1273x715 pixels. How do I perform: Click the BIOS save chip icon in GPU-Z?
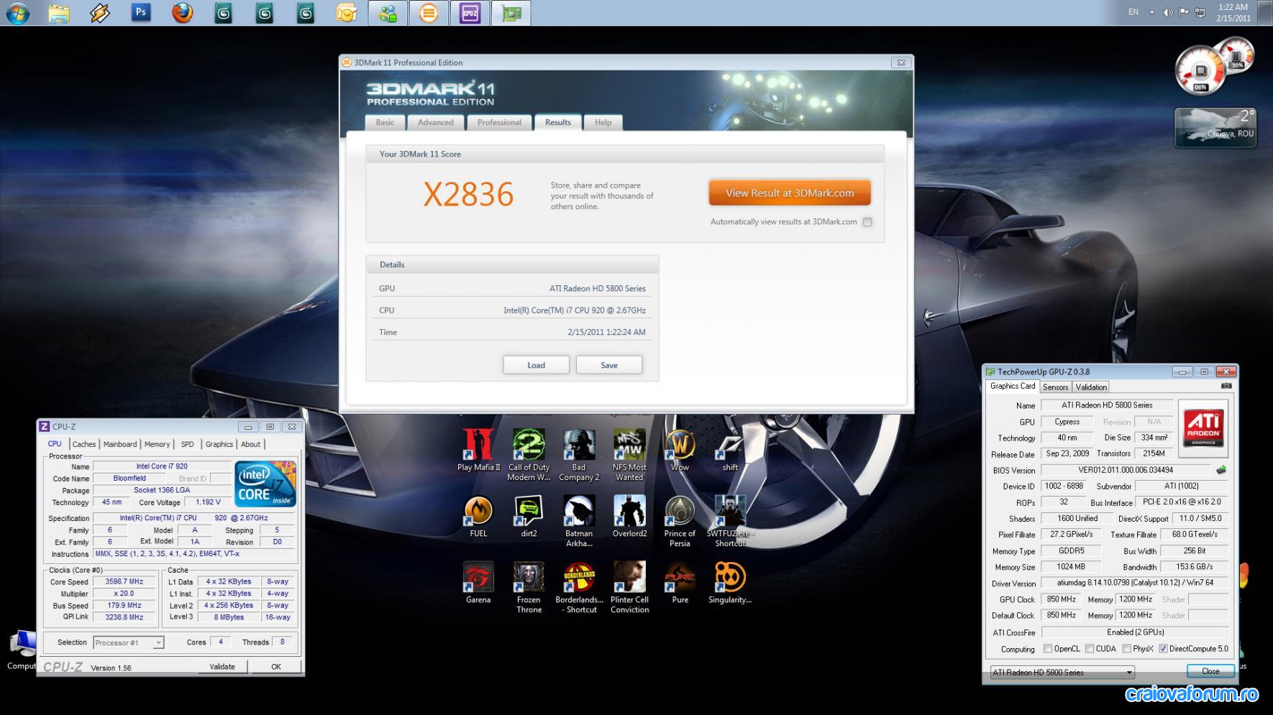(x=1220, y=470)
